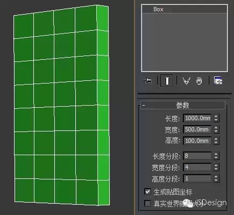Screen dimensions: 234x215
Task: Click the 长度分段 field showing 8
Action: click(x=197, y=156)
